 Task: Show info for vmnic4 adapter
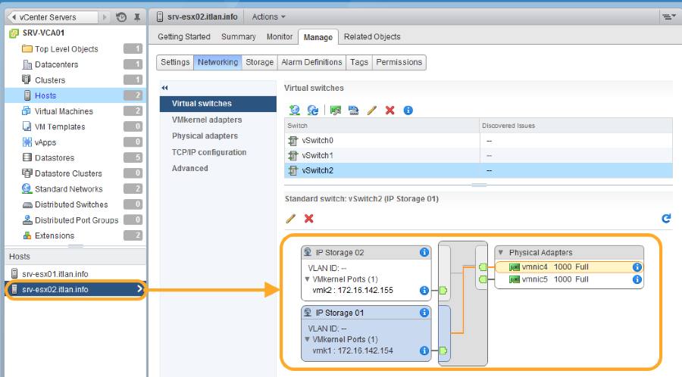coord(637,267)
